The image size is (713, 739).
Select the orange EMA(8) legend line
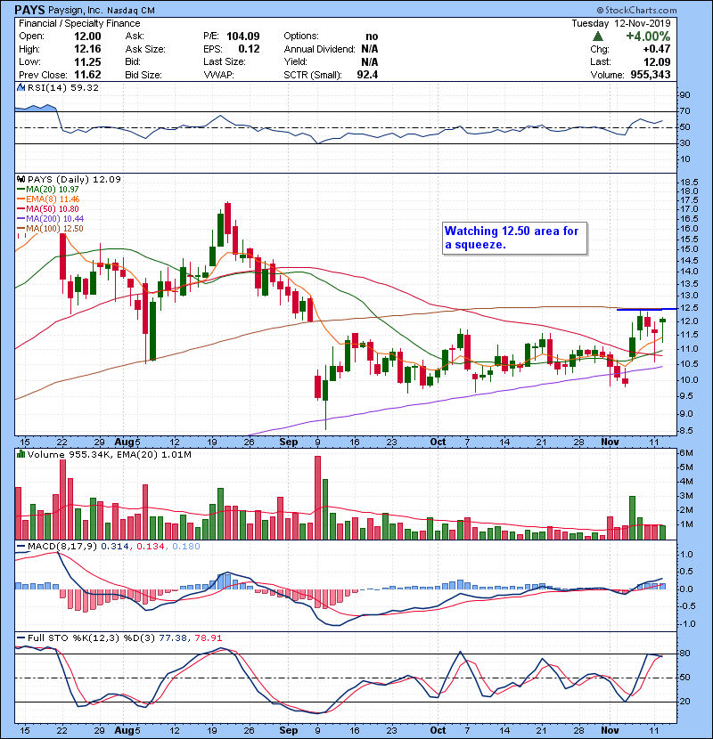click(20, 199)
